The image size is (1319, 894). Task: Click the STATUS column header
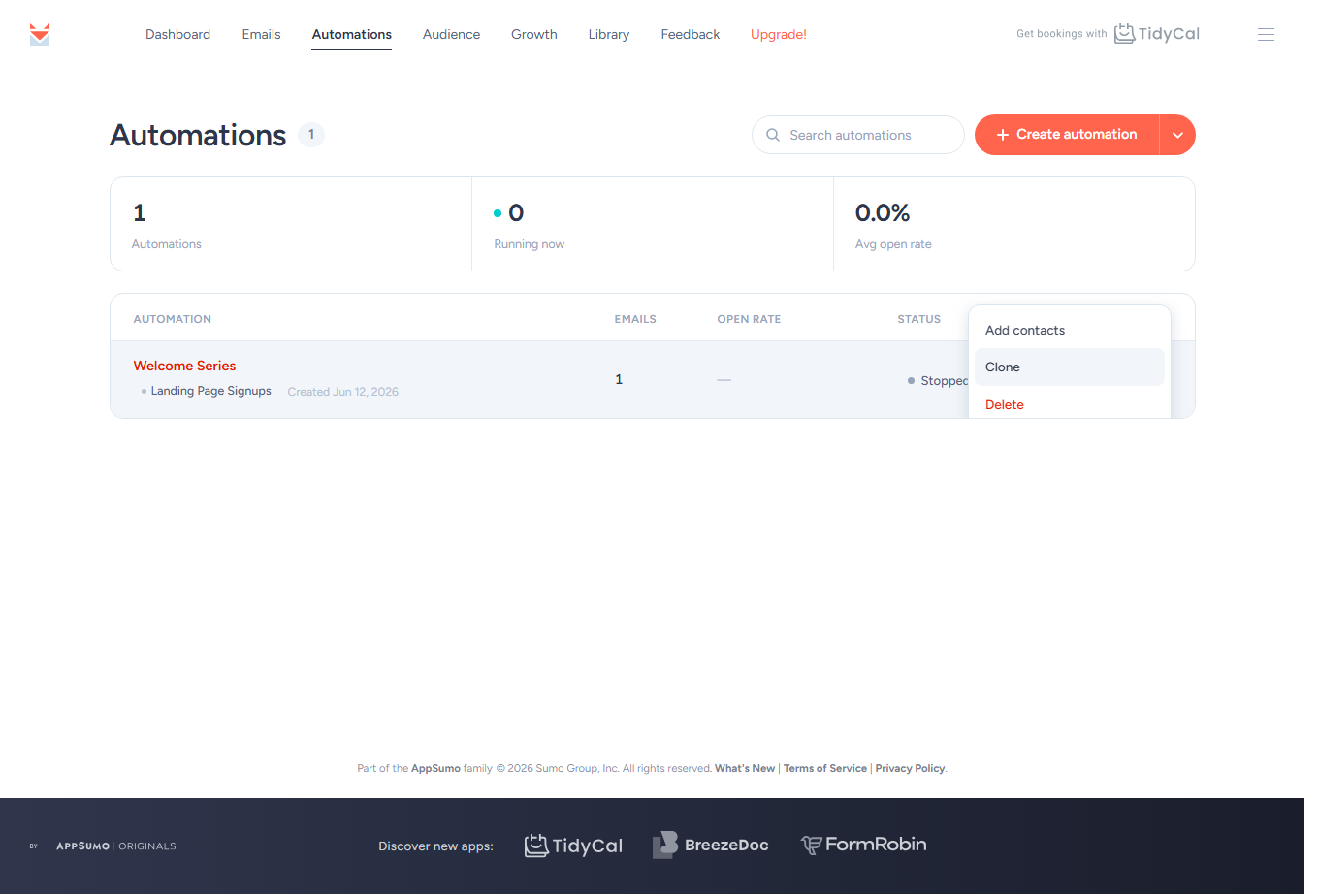coord(918,319)
